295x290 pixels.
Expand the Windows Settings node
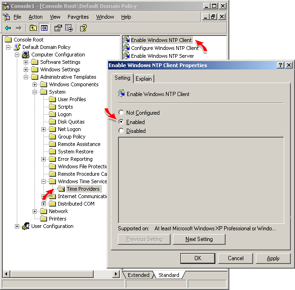tap(26, 69)
